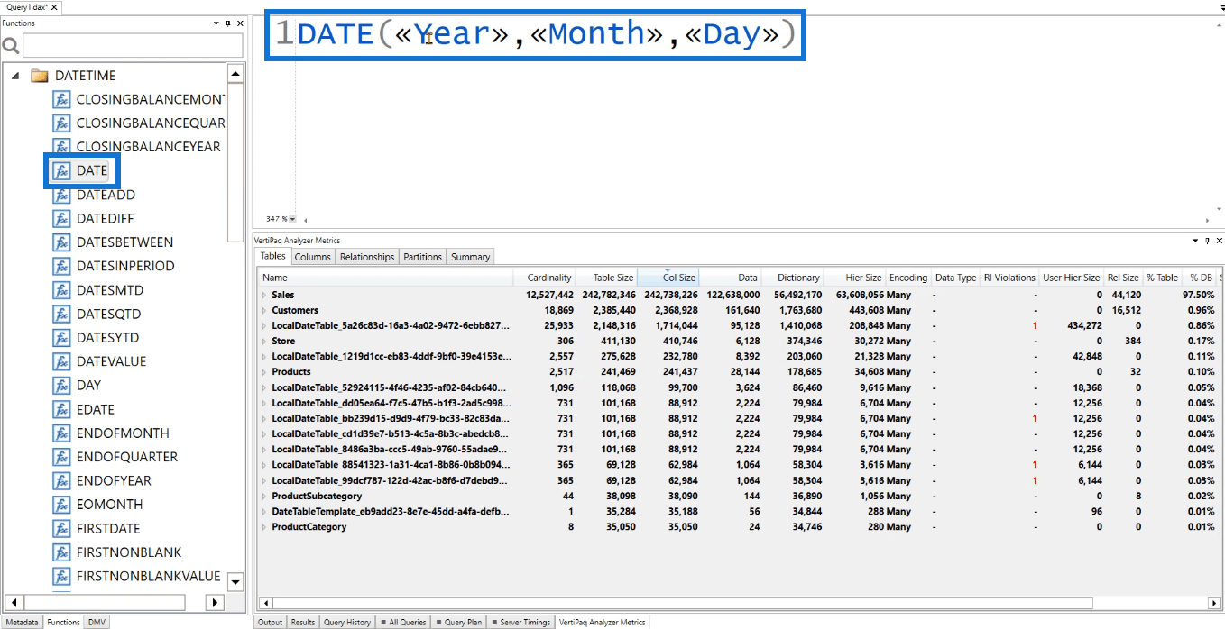Image resolution: width=1225 pixels, height=629 pixels.
Task: Click the function list scroll-down arrow
Action: coord(235,581)
